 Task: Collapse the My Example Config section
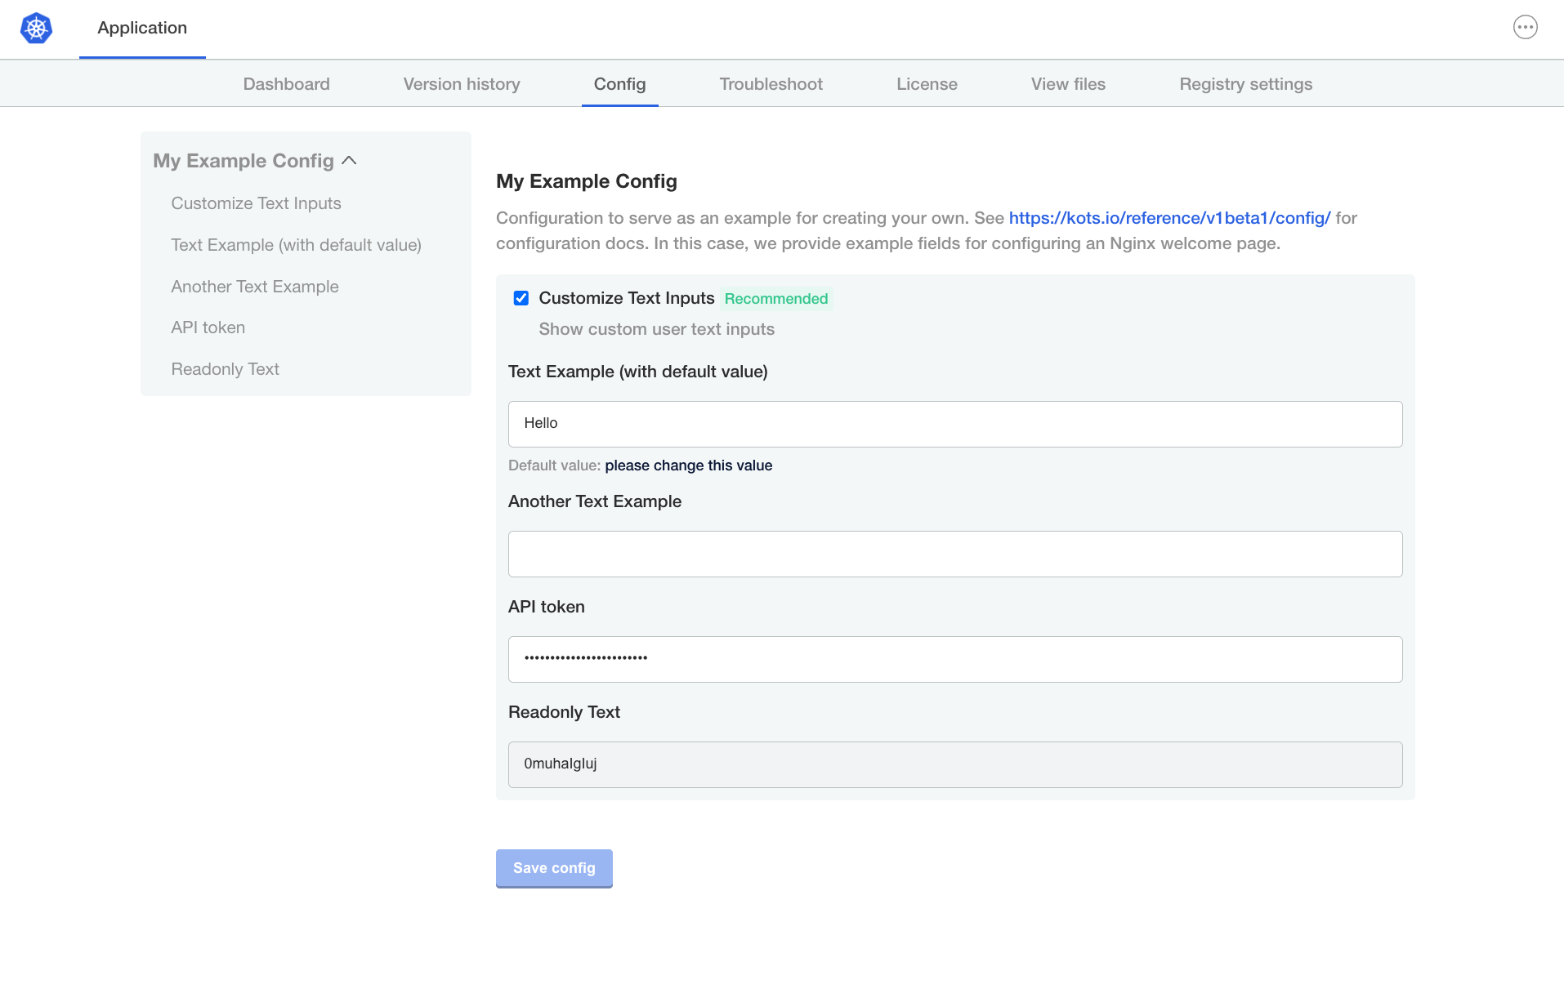[351, 160]
